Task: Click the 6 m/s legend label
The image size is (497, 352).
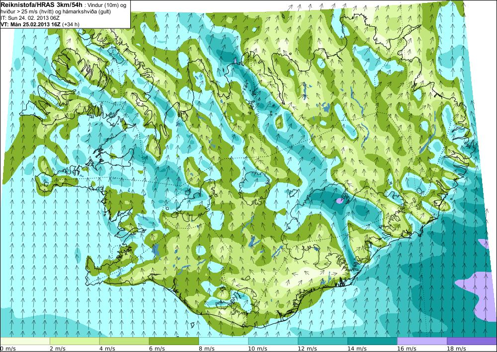Action: click(157, 349)
